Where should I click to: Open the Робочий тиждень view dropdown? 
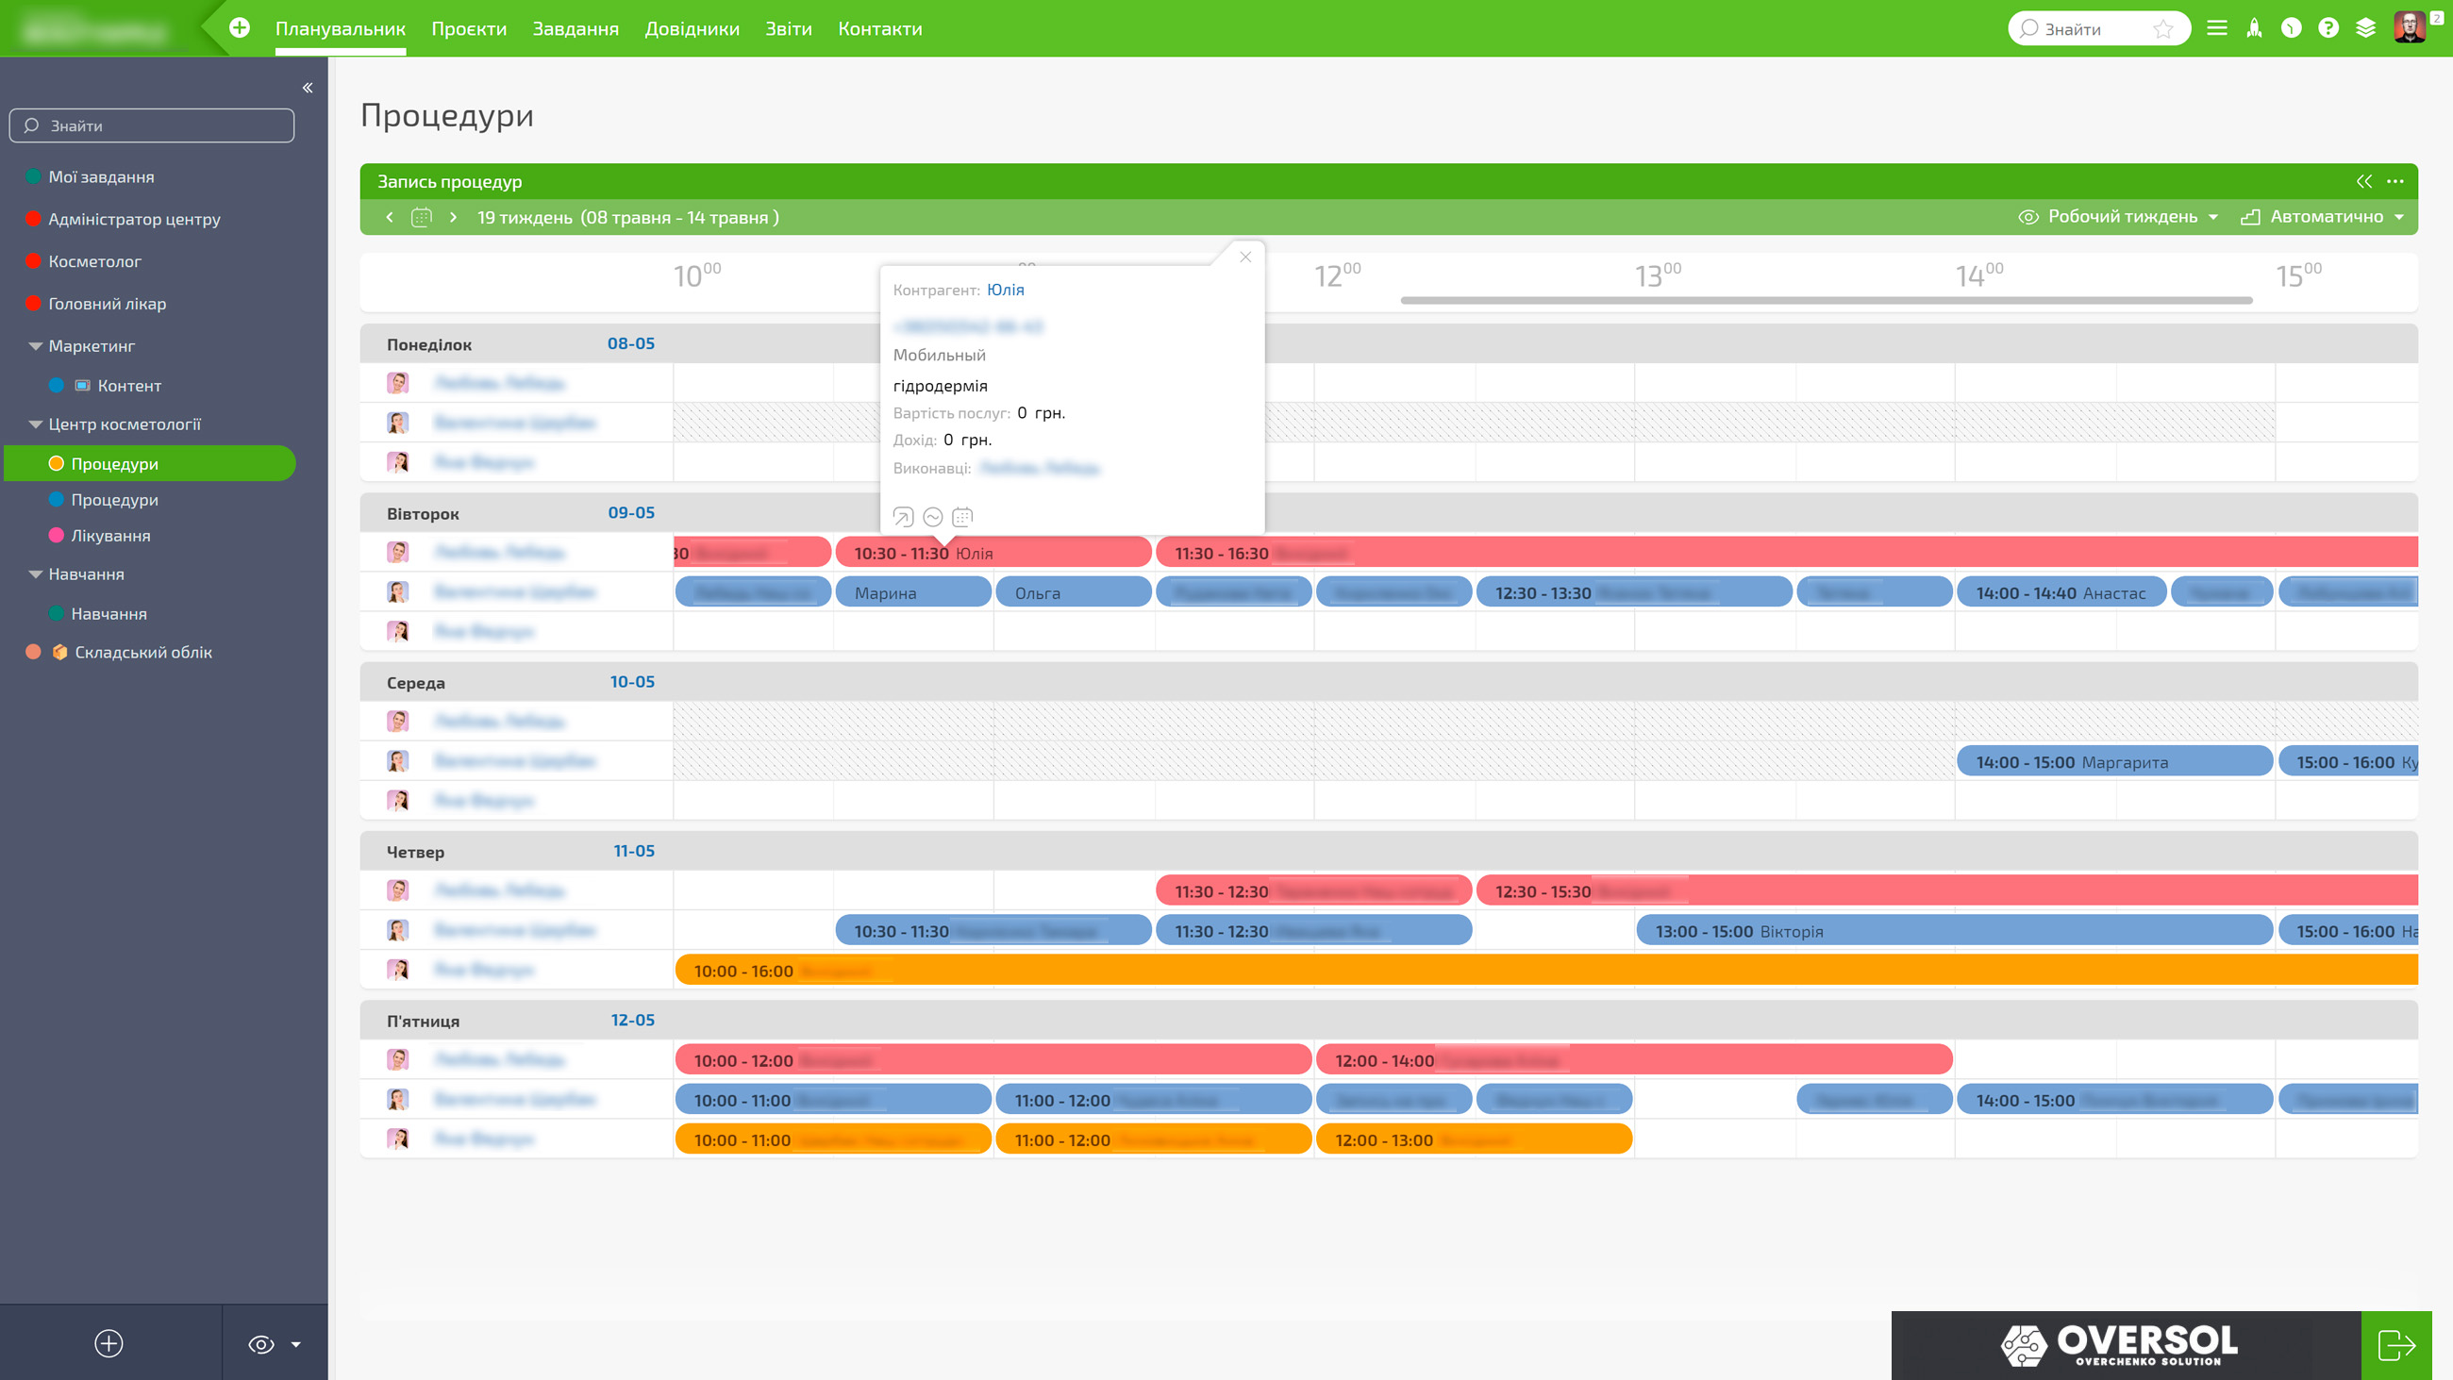pyautogui.click(x=2118, y=217)
